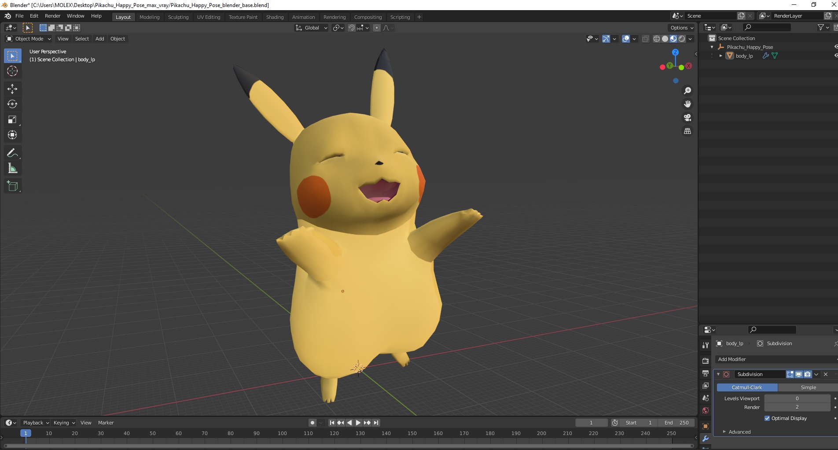
Task: Click the body_lp modifier wrench icon in outliner
Action: pyautogui.click(x=765, y=56)
